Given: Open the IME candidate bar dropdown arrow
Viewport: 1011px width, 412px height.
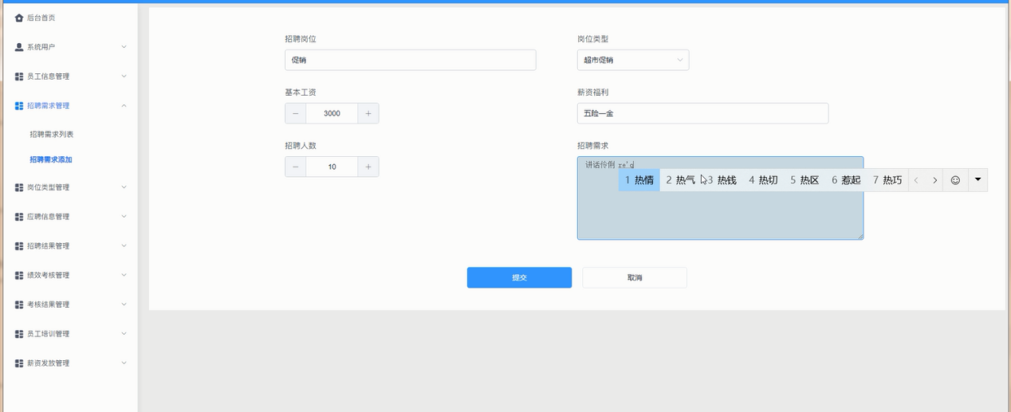Looking at the screenshot, I should [x=978, y=180].
